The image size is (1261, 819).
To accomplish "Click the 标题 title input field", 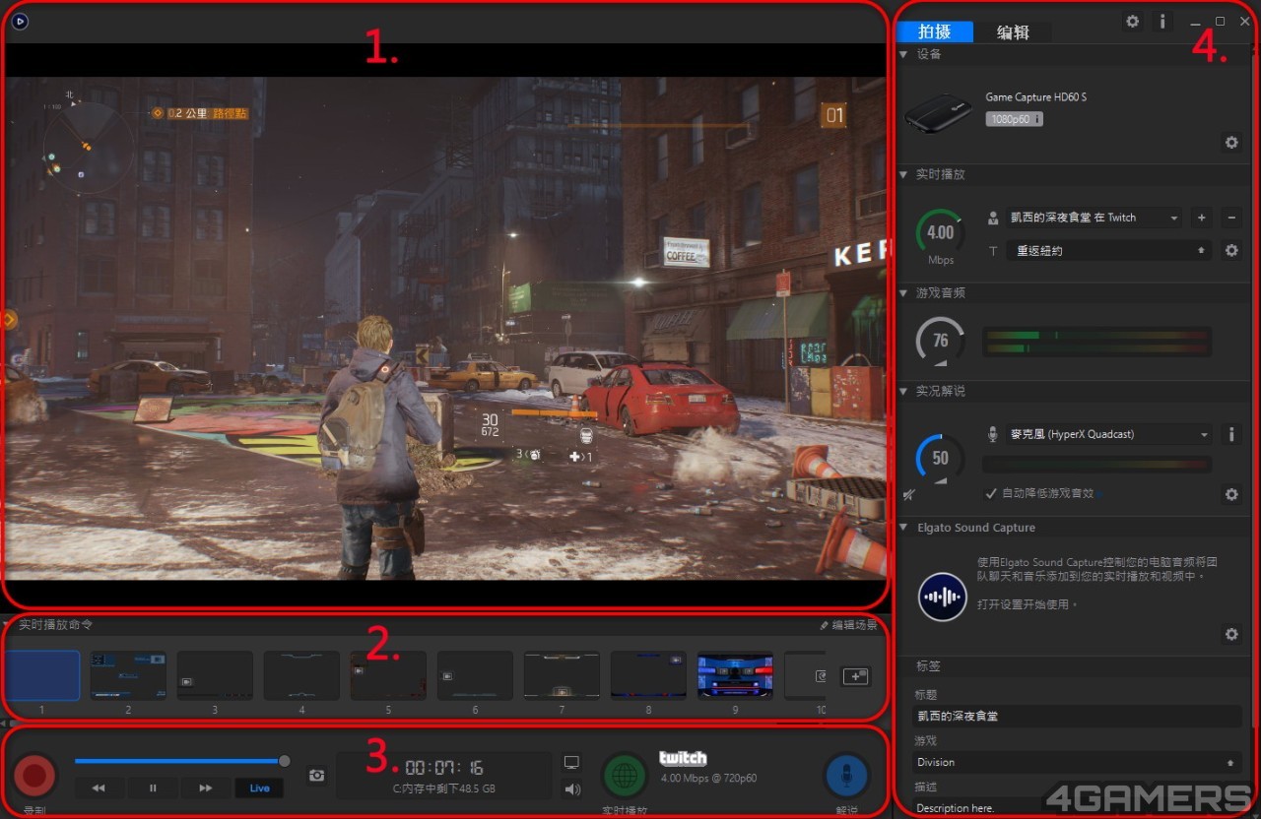I will pyautogui.click(x=1076, y=716).
